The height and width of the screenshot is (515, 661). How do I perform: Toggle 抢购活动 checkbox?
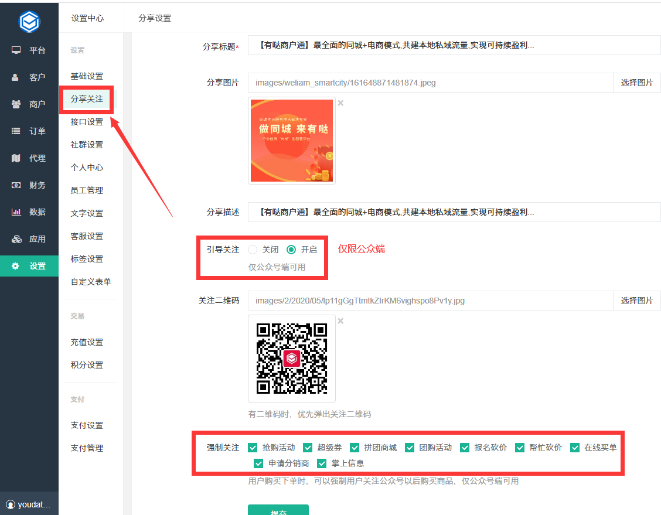point(253,448)
